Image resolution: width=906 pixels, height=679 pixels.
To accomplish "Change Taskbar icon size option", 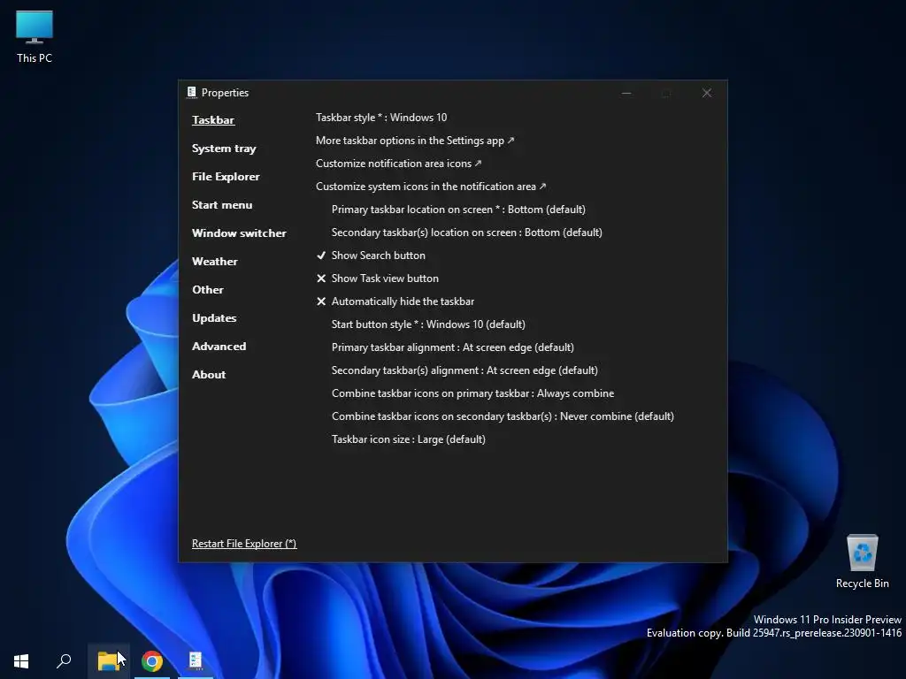I will pyautogui.click(x=409, y=439).
